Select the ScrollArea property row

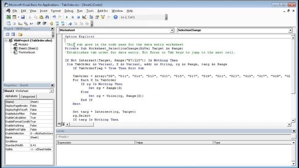pos(29,141)
